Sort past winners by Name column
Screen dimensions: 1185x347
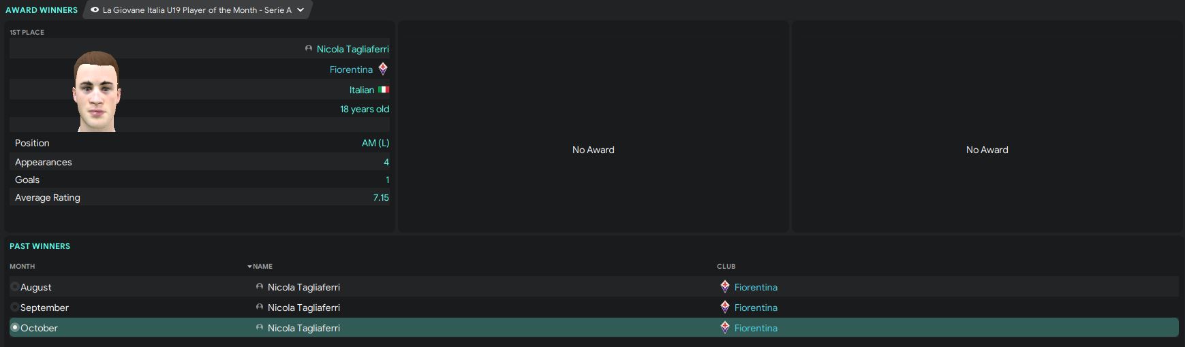(262, 267)
